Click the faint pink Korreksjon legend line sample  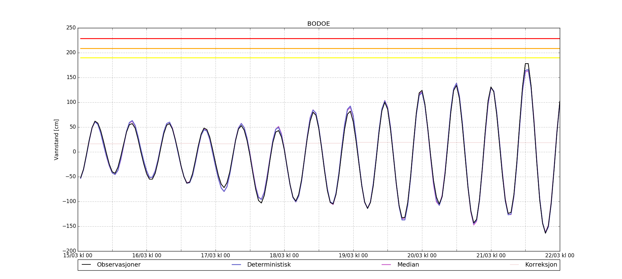point(514,265)
